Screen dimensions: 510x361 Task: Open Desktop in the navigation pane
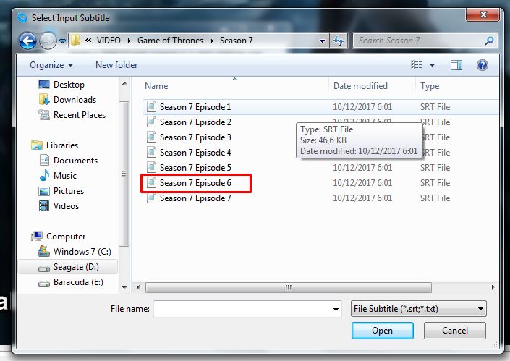(61, 85)
